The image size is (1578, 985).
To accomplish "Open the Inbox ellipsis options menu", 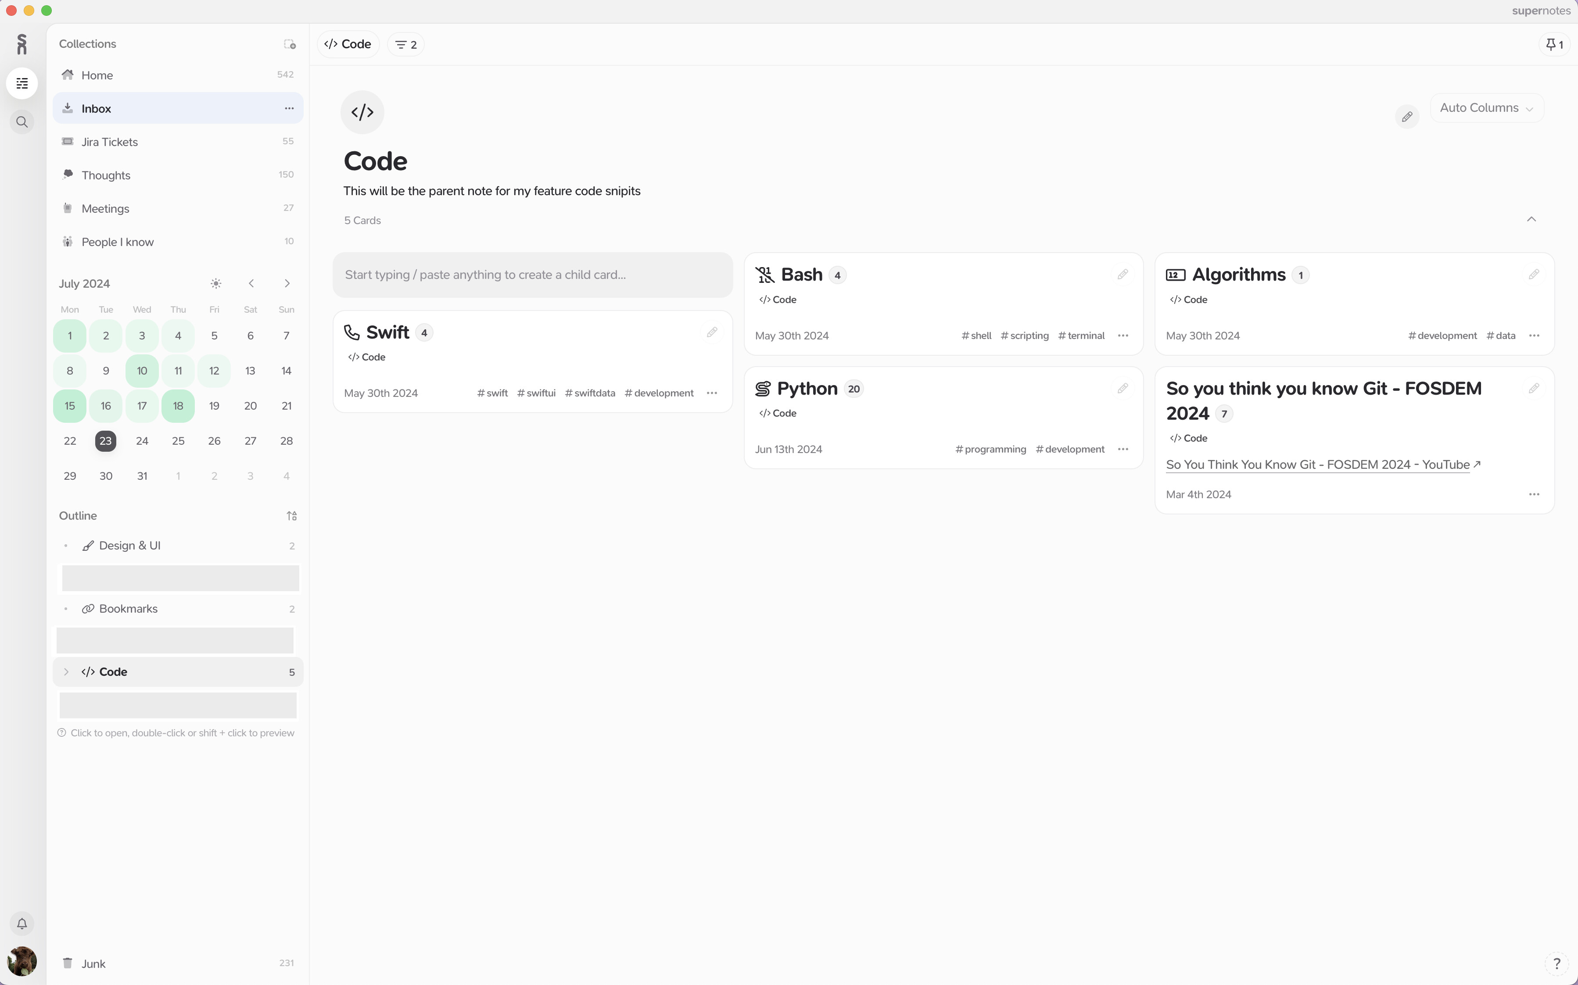I will (x=289, y=108).
